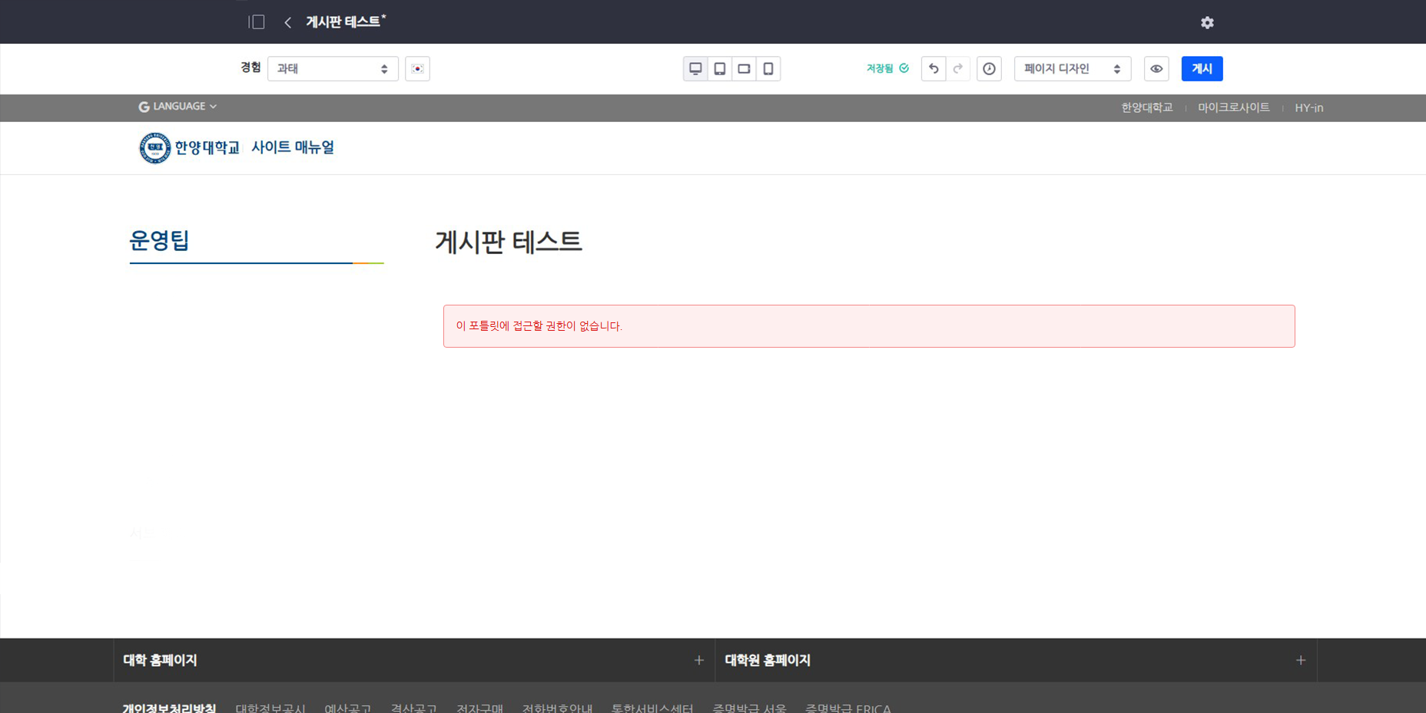The width and height of the screenshot is (1426, 713).
Task: Open the history clock icon
Action: coord(989,69)
